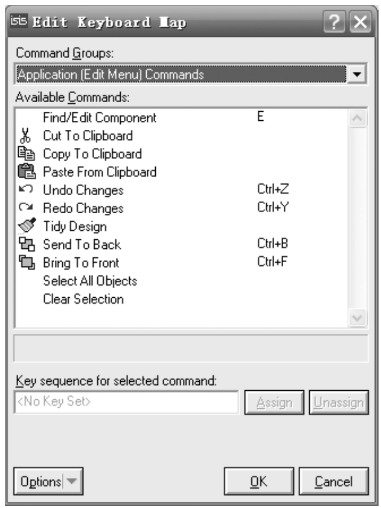Click the Unassign button

point(339,402)
